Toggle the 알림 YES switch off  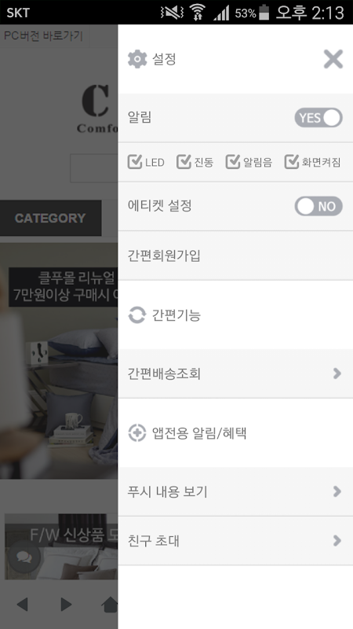click(318, 117)
